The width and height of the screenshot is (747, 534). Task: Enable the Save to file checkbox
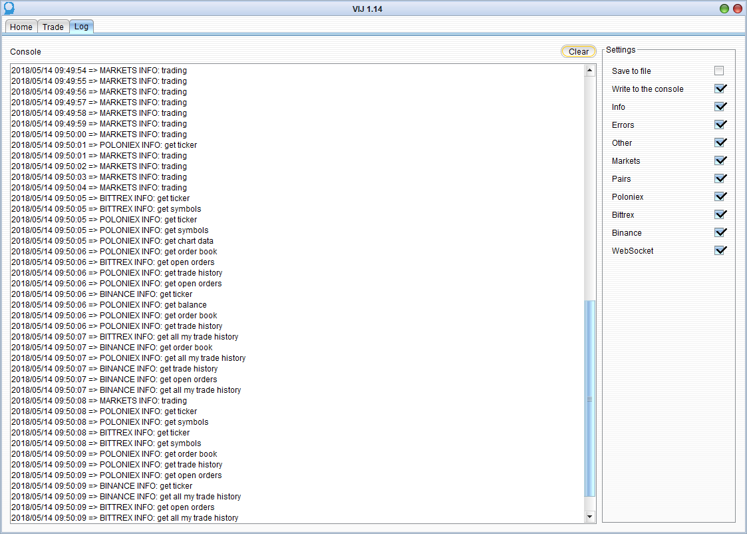[718, 71]
